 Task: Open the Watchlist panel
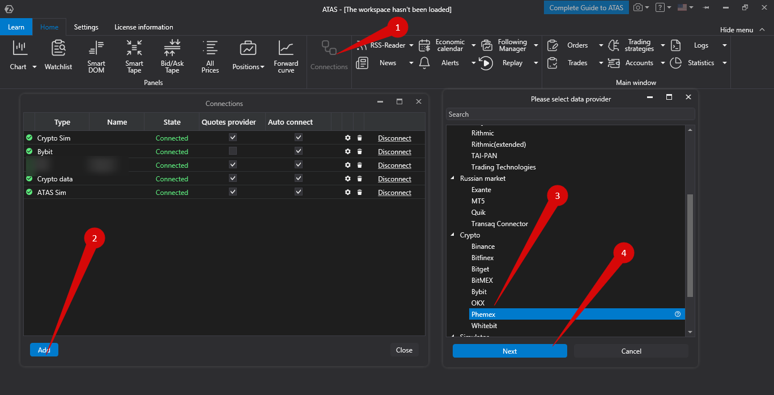point(58,55)
